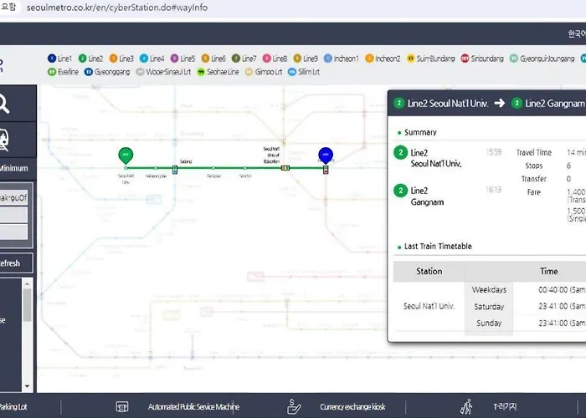Screen dimensions: 586x418
Task: Click the Last Train Timetable heading
Action: point(438,247)
